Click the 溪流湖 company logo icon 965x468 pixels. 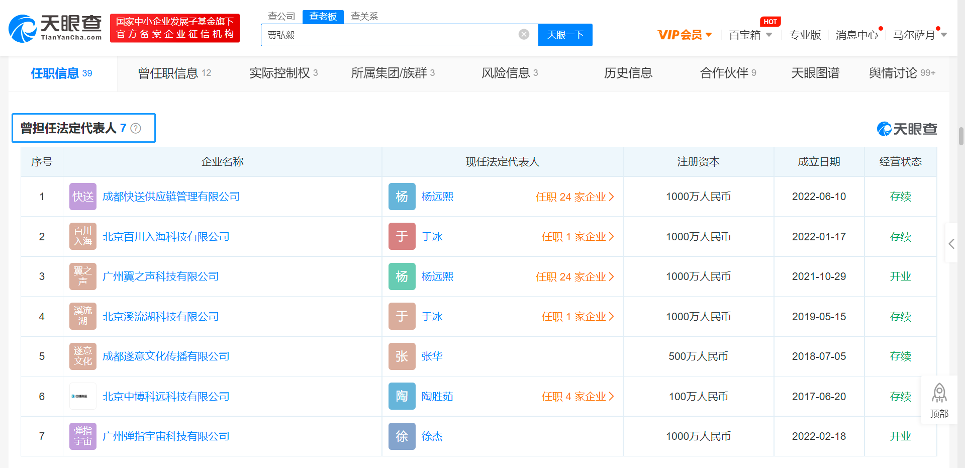pos(83,316)
